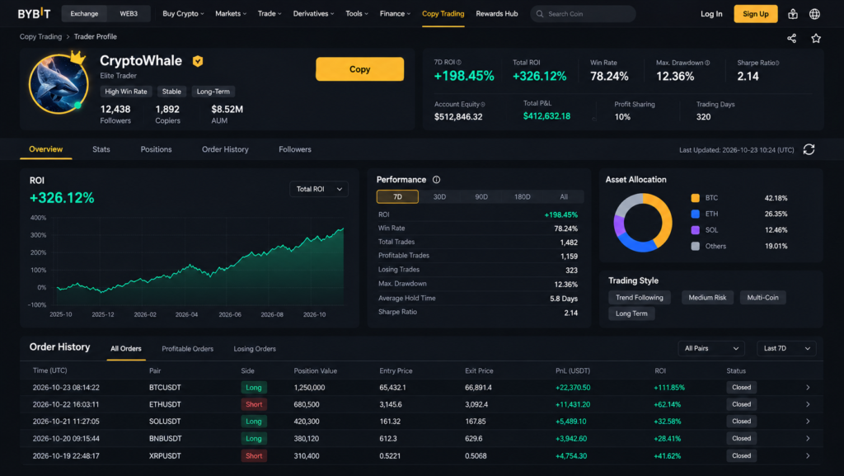Go to Copy Trading nav item
Viewport: 844px width, 476px height.
pos(443,14)
